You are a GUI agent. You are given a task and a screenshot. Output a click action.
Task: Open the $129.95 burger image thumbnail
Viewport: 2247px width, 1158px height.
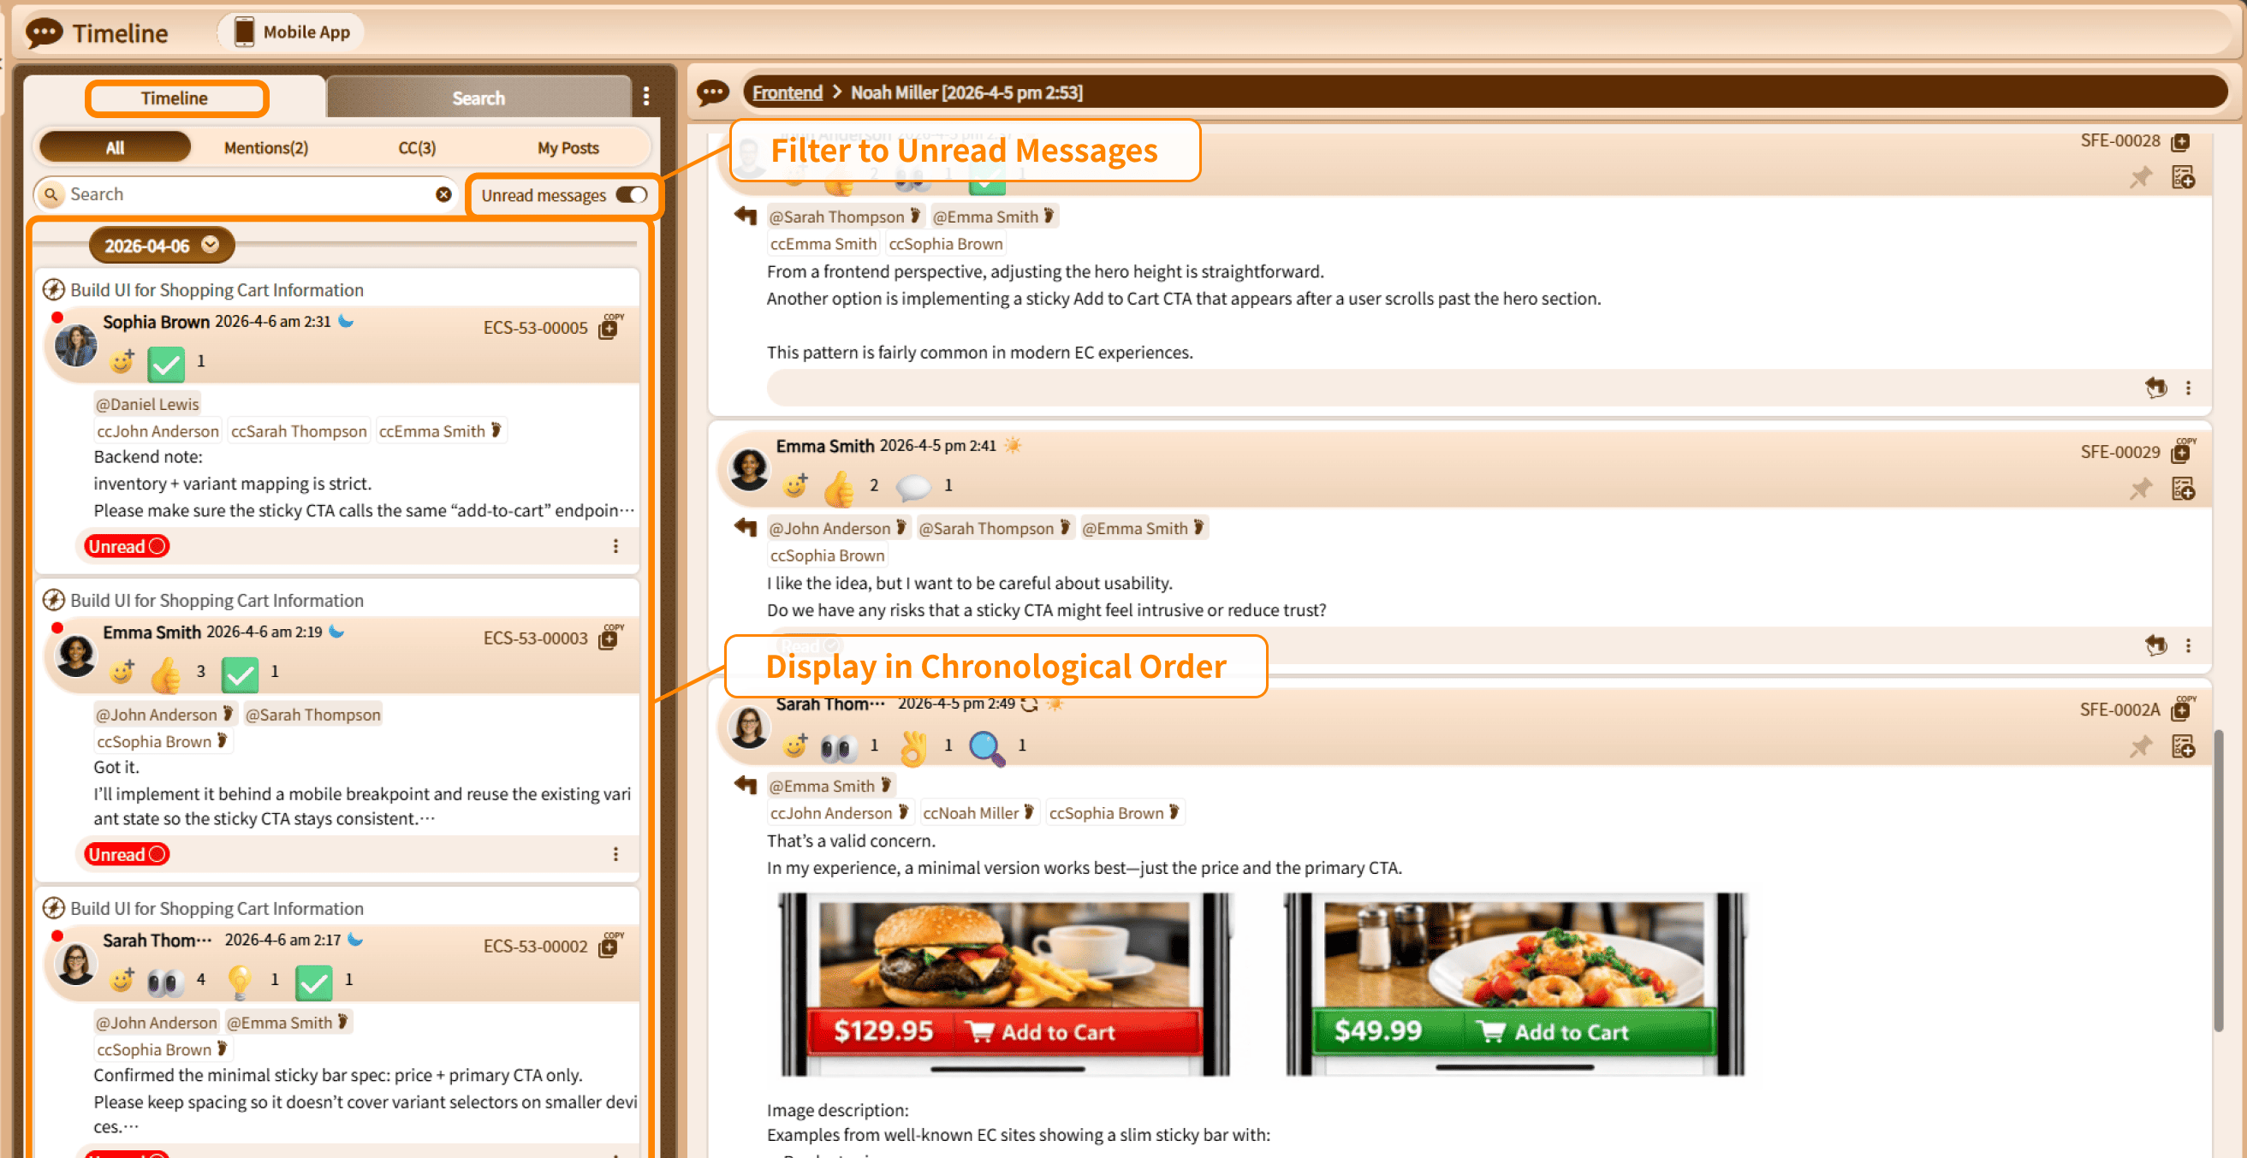click(1004, 983)
